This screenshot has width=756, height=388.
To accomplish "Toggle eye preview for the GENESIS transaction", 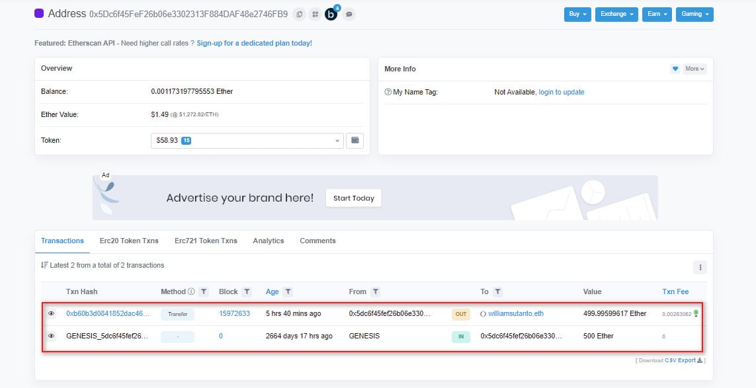I will click(52, 336).
